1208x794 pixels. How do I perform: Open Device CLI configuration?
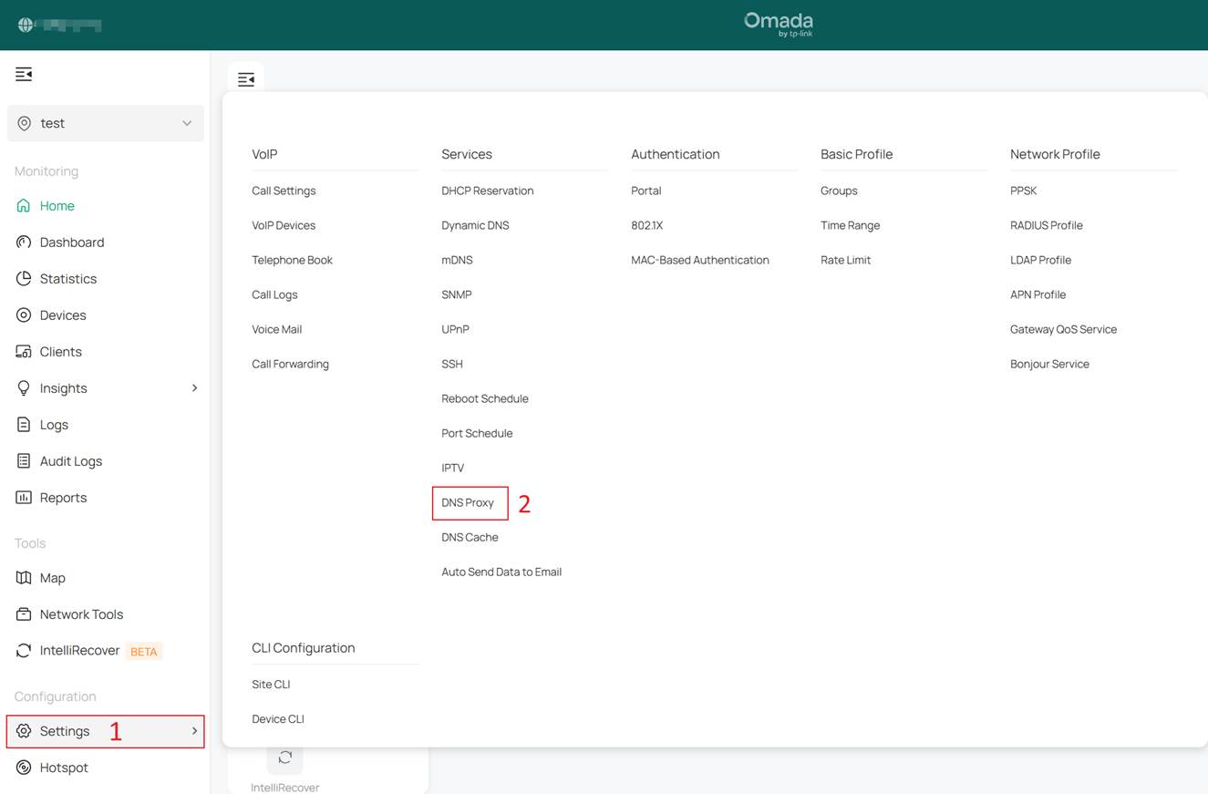(x=278, y=718)
